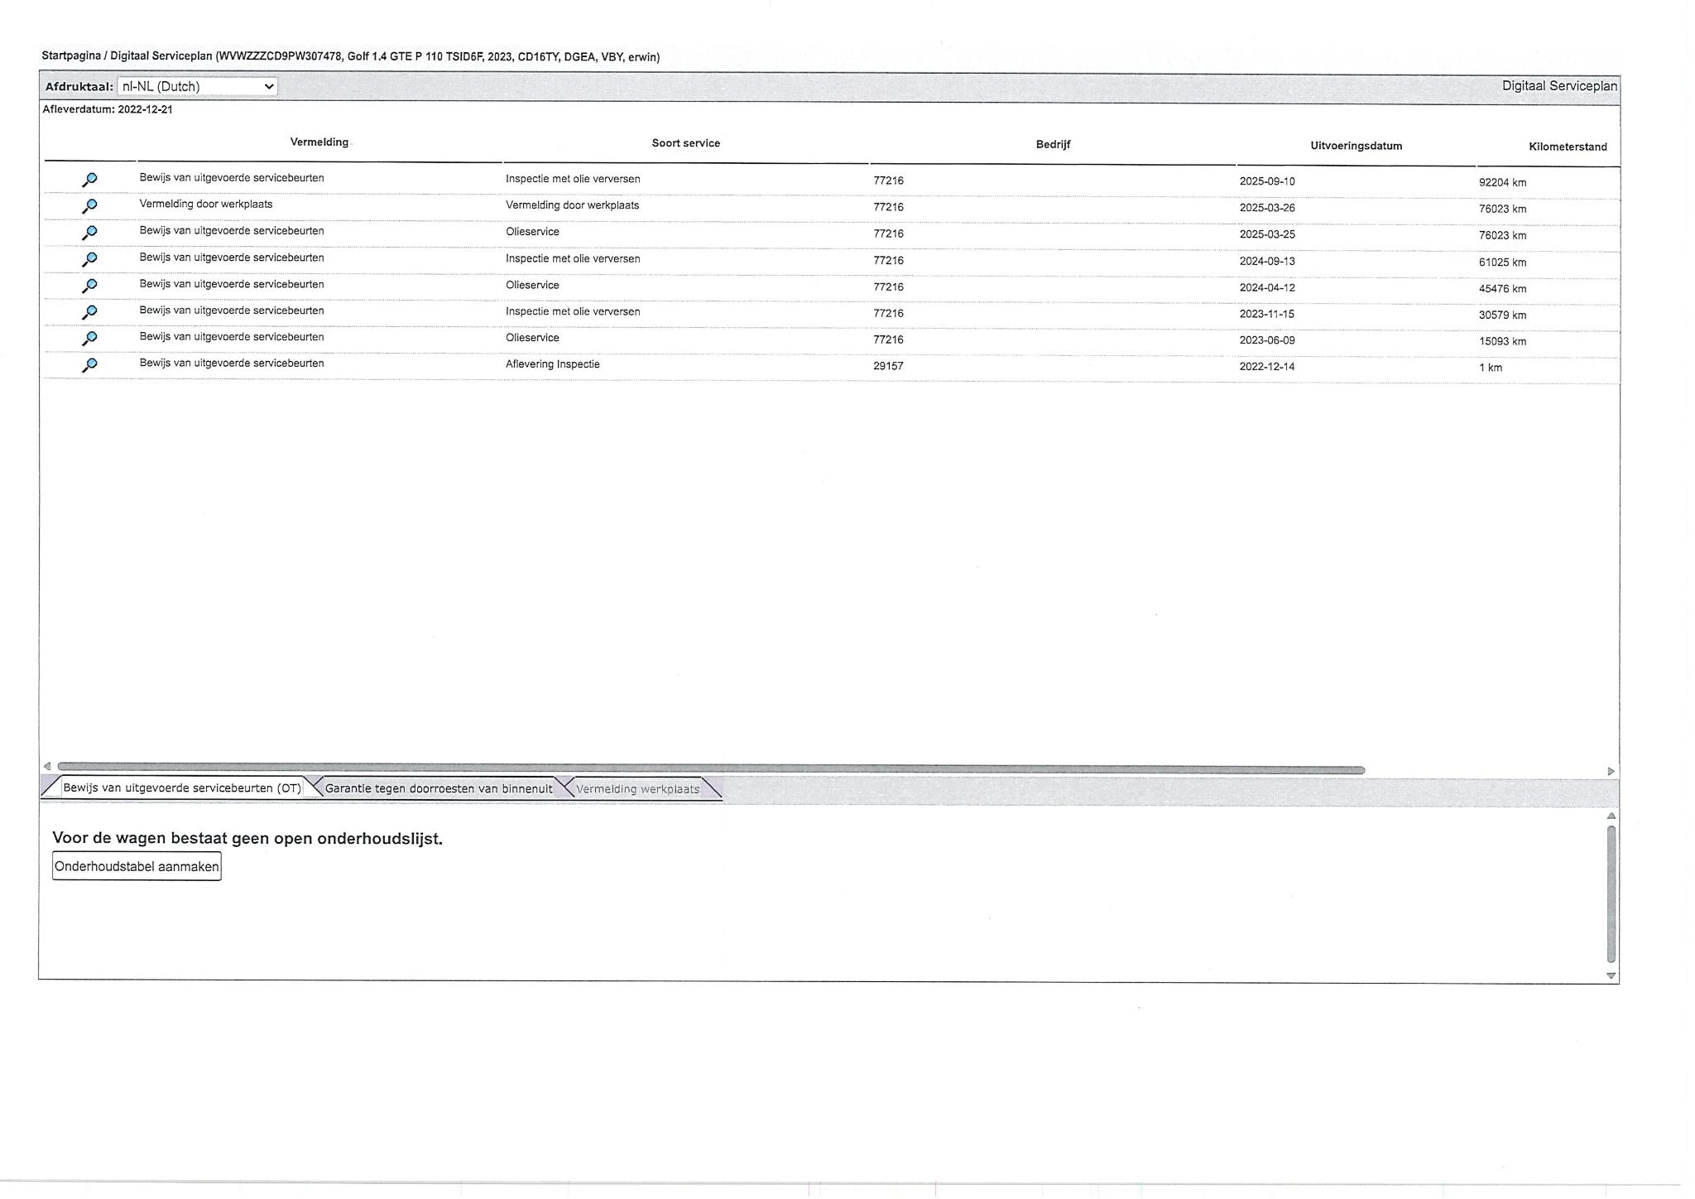Select the Bewijs van uitgevoerde servicebeurten (OT) tab

(182, 787)
